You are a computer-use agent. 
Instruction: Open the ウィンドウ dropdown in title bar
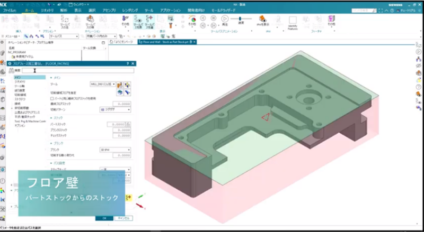79,5
